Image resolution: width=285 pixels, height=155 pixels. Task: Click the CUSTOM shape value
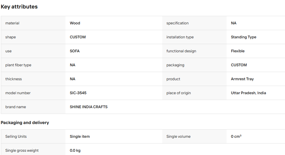[x=78, y=37]
